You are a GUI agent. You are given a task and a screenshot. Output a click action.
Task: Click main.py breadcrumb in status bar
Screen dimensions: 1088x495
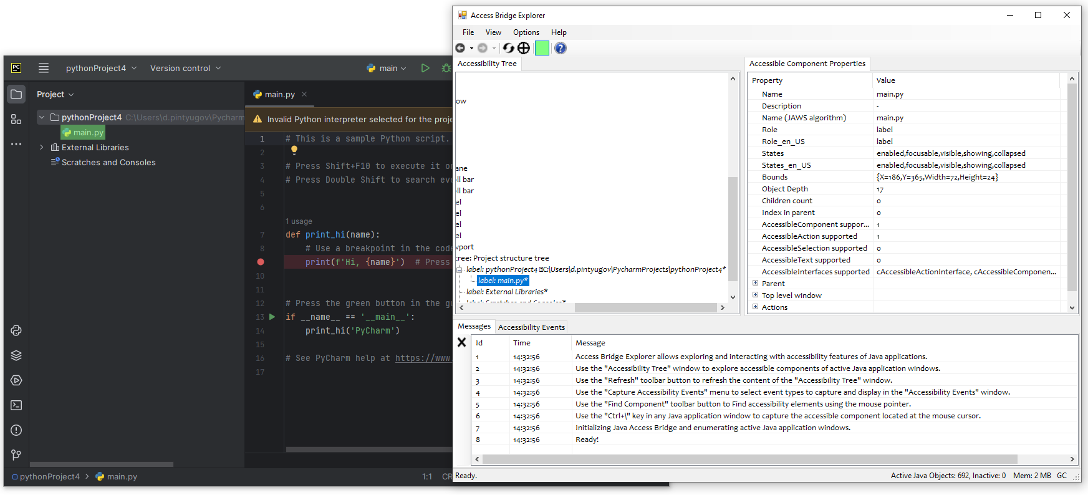(117, 476)
